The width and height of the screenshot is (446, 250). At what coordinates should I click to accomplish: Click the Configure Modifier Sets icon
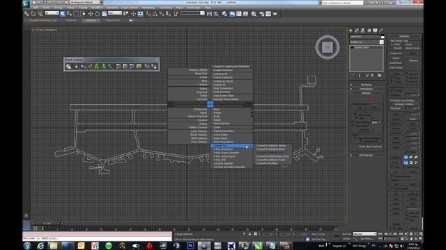pos(380,76)
